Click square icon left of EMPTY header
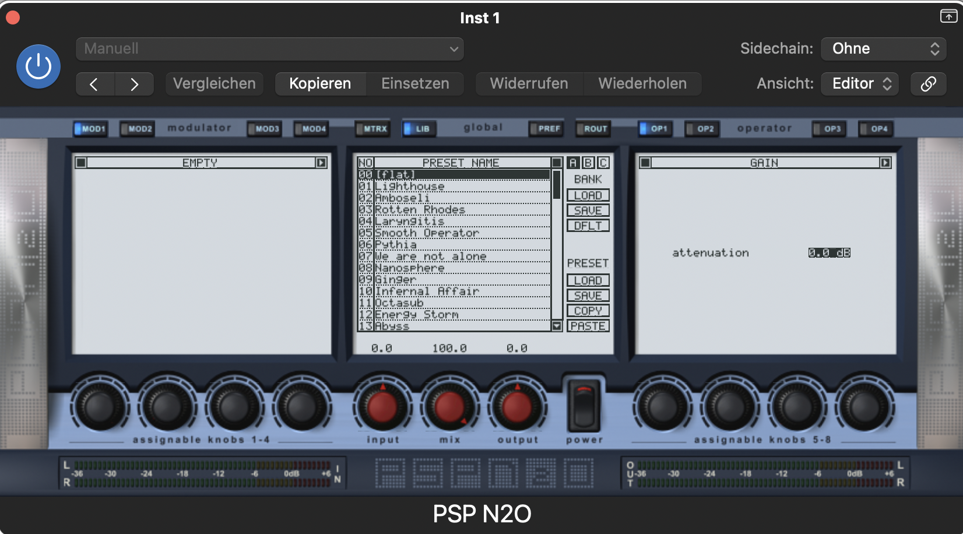Screen dimensions: 963x534 click(x=81, y=163)
